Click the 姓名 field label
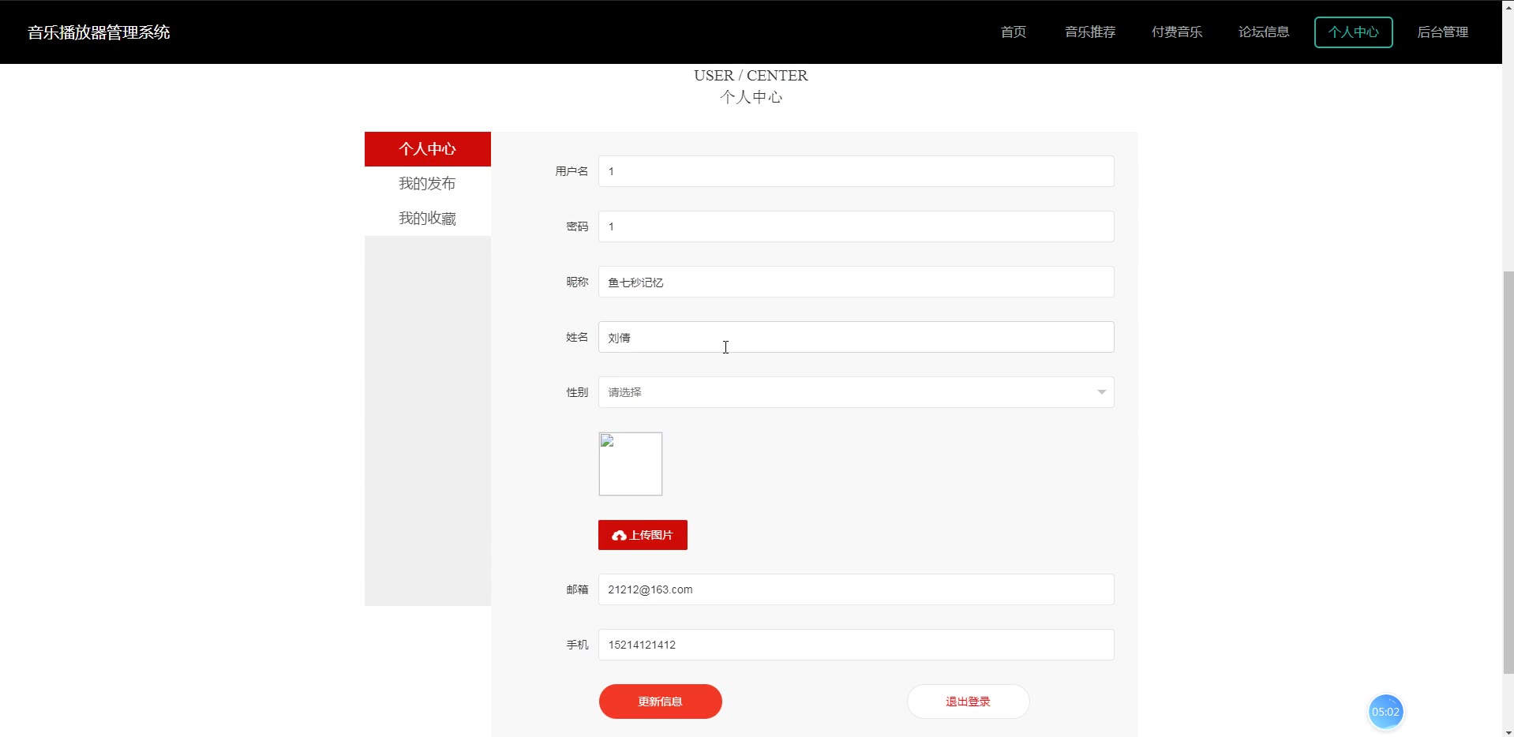Screen dimensions: 1514x737 577,337
